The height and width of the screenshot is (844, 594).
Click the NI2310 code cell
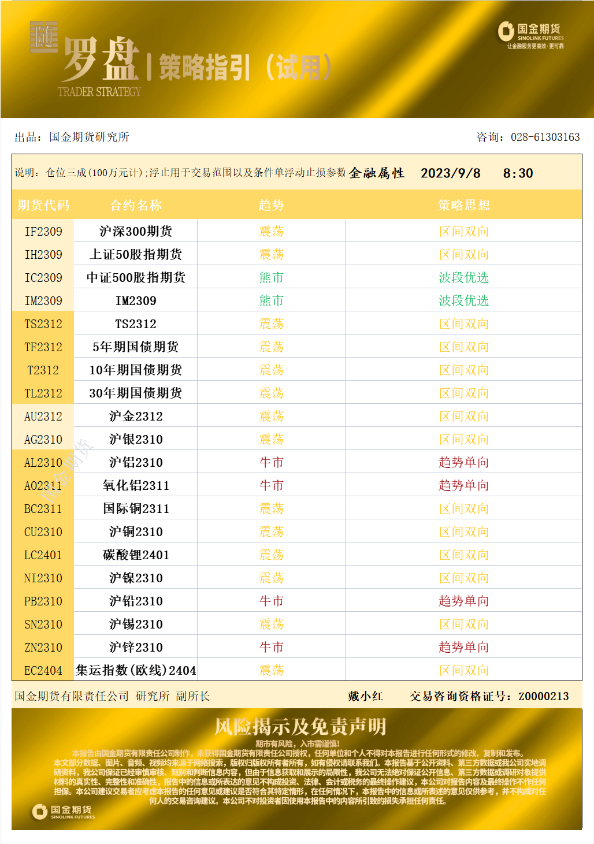(x=43, y=578)
